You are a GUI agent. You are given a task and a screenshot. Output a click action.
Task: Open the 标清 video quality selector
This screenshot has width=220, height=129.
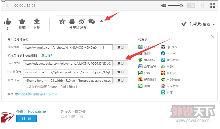[191, 6]
